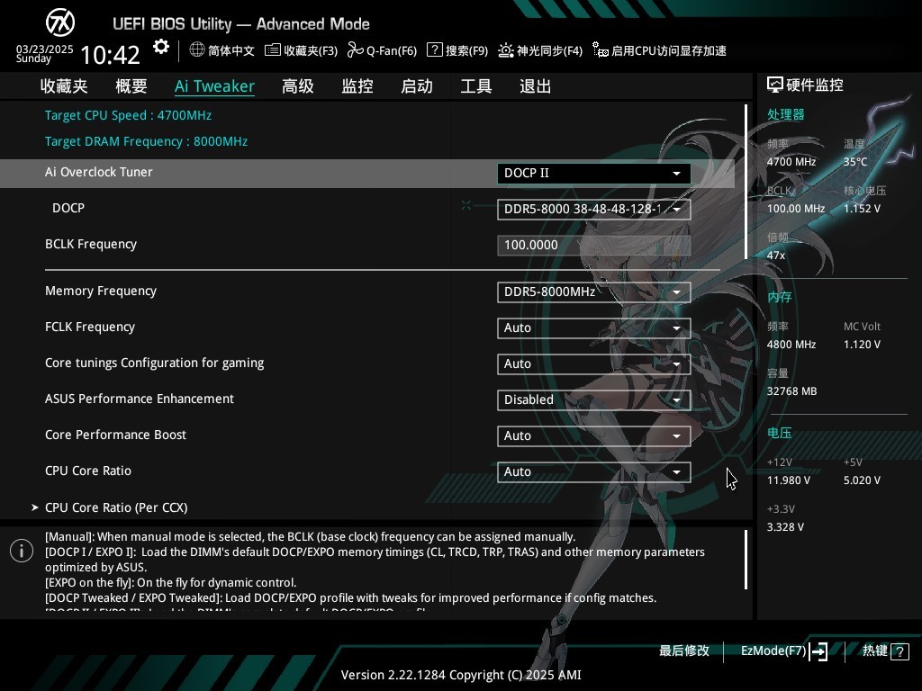Click the 电压 section heading
922x691 pixels.
[779, 433]
